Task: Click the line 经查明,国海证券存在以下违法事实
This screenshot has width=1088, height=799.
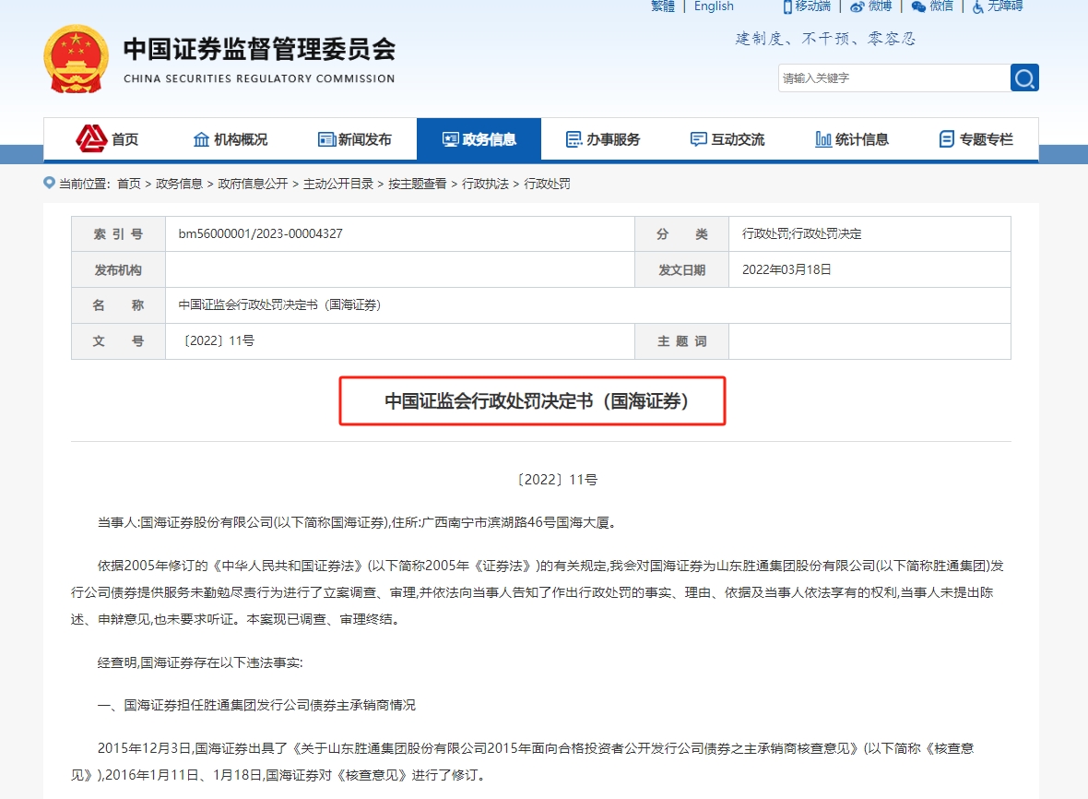Action: point(200,663)
